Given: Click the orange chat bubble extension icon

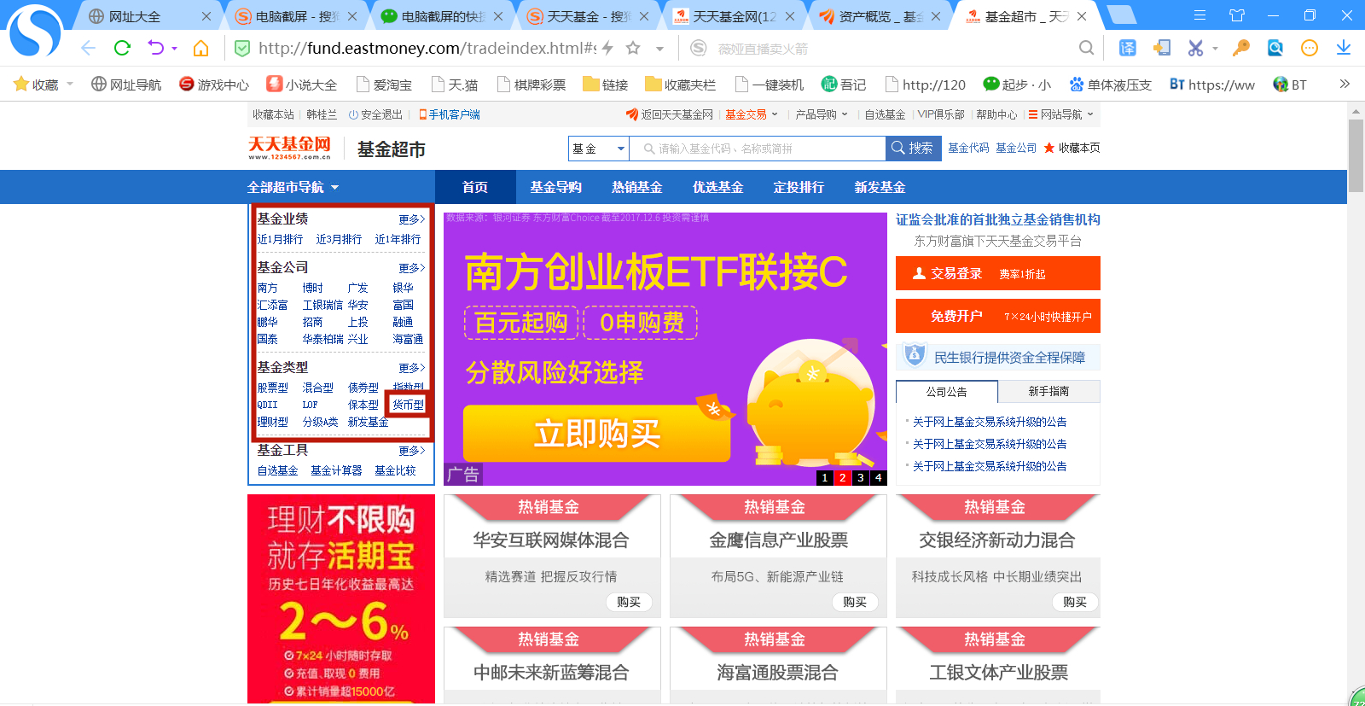Looking at the screenshot, I should pyautogui.click(x=1310, y=48).
